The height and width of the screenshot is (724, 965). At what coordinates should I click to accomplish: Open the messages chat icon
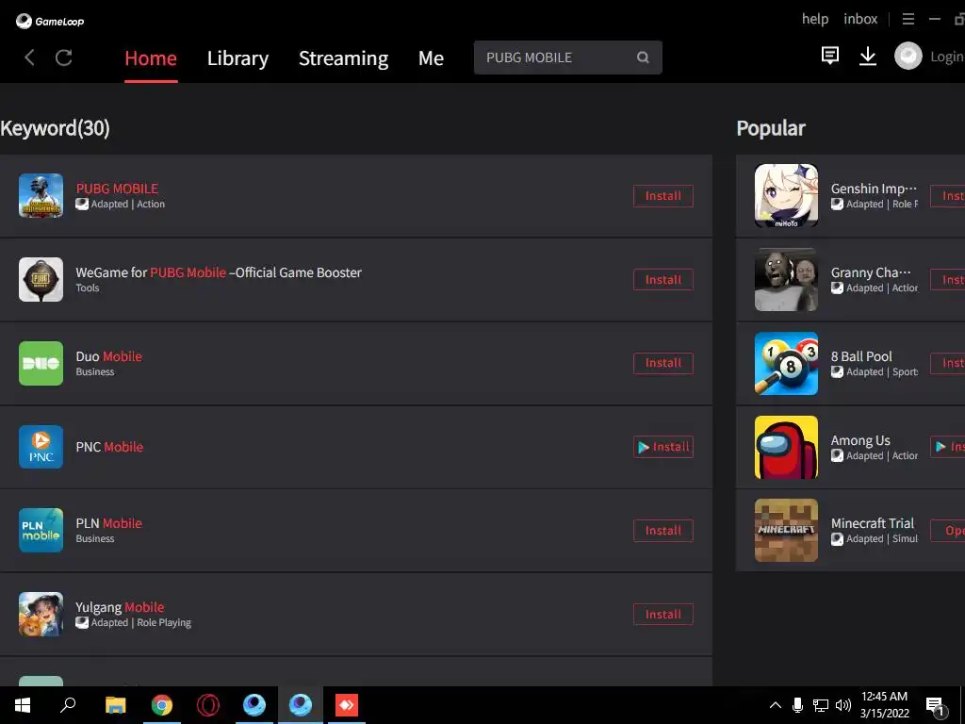[x=829, y=56]
